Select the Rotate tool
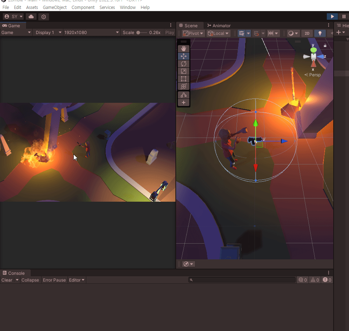349x331 pixels. [x=183, y=64]
